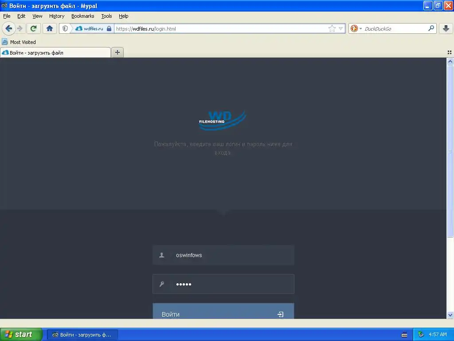The image size is (454, 341).
Task: Focus the DuckDuckGo search field
Action: point(395,28)
